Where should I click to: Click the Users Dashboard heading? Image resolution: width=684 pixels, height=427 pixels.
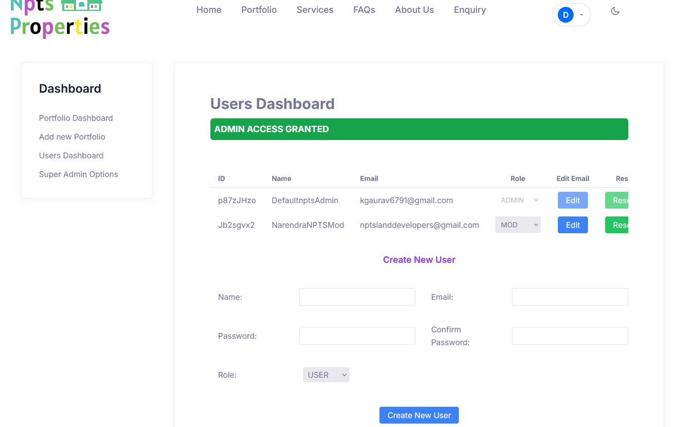tap(273, 104)
